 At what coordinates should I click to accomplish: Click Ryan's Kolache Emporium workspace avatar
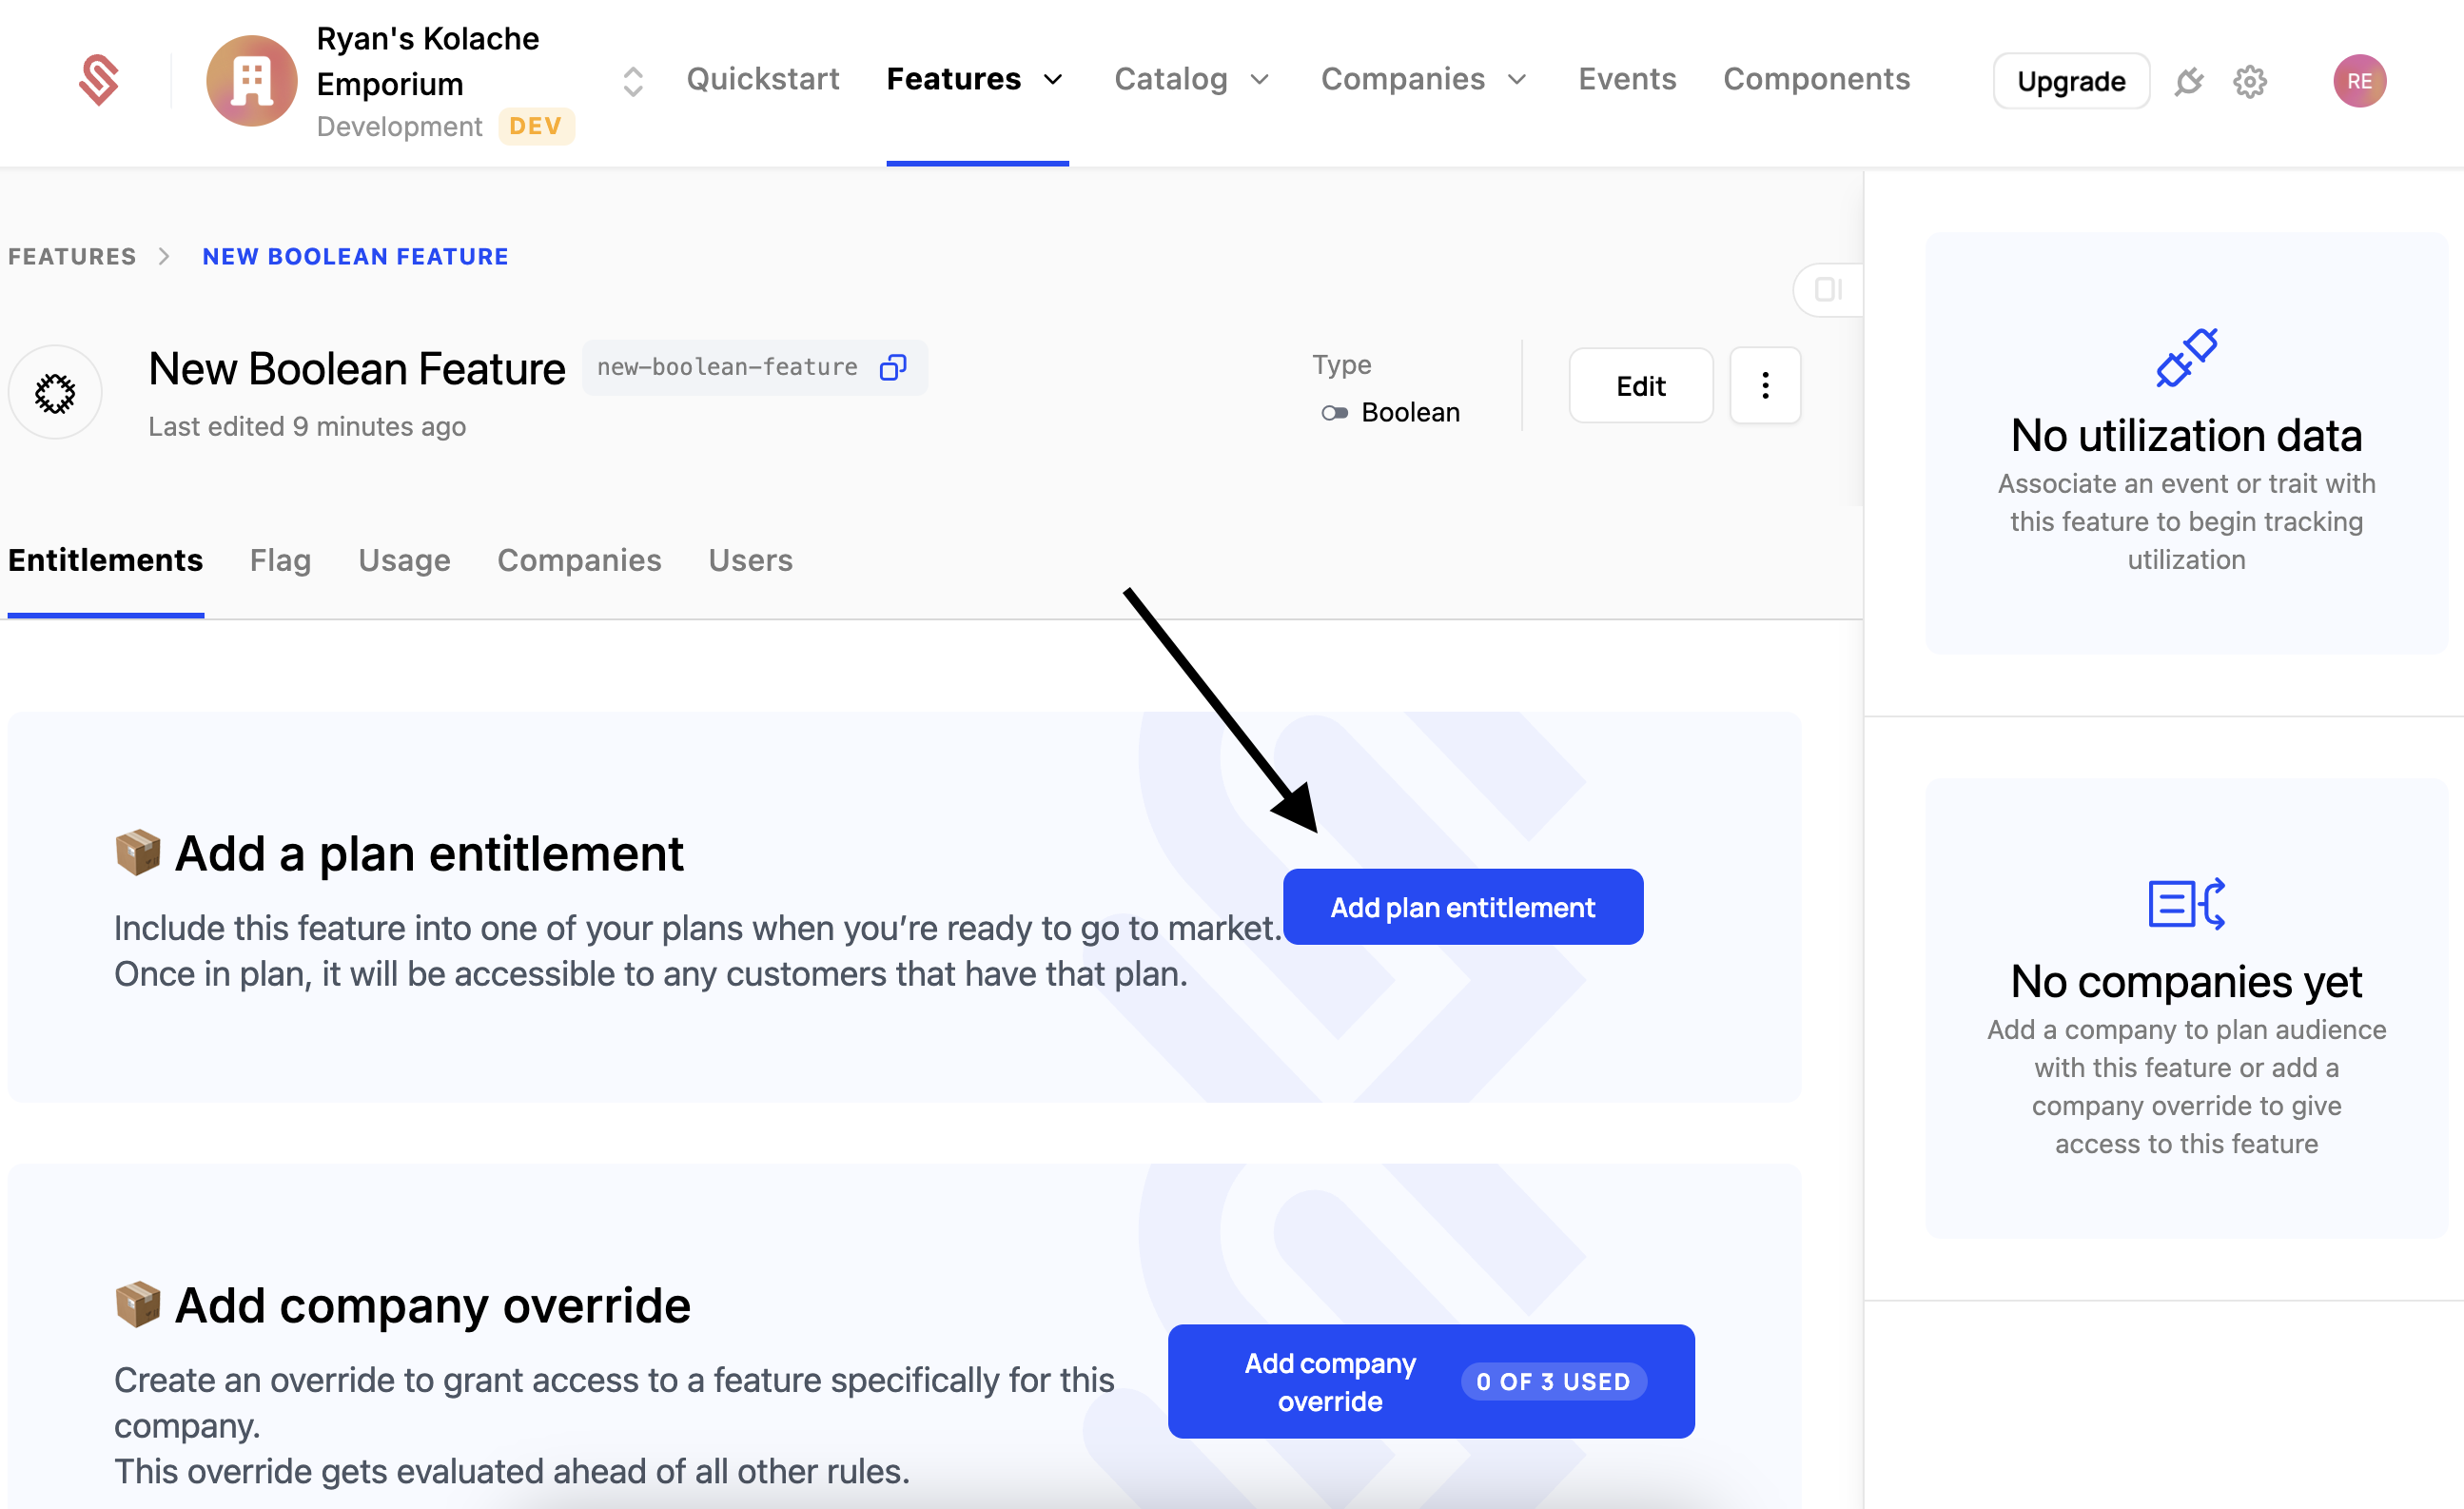[x=251, y=81]
